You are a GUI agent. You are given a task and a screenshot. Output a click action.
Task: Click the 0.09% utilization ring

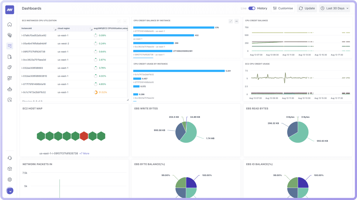pos(96,35)
